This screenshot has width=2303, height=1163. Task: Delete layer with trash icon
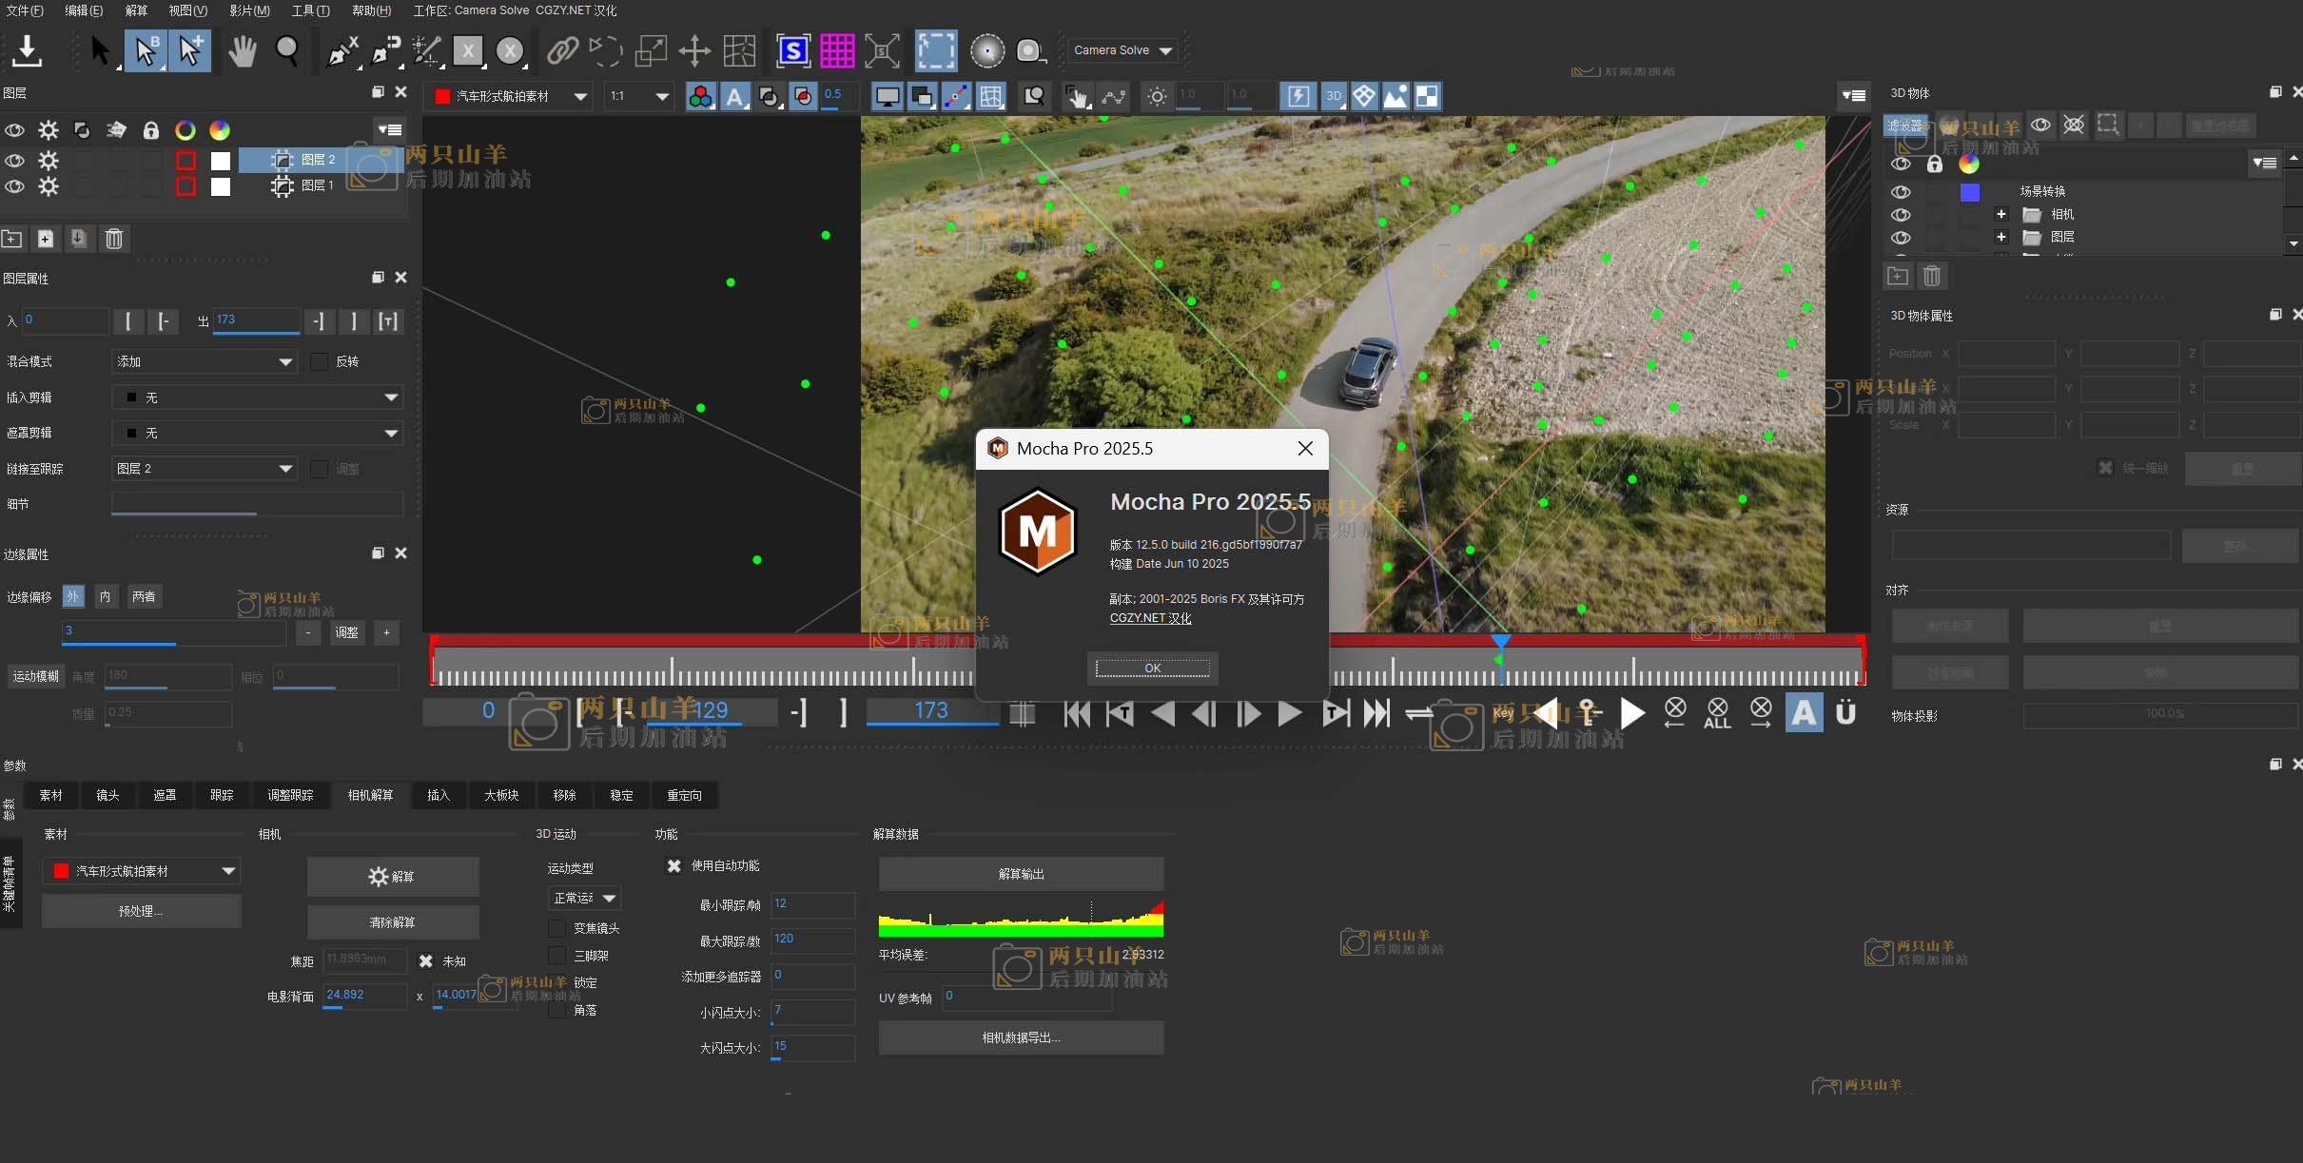click(x=114, y=239)
